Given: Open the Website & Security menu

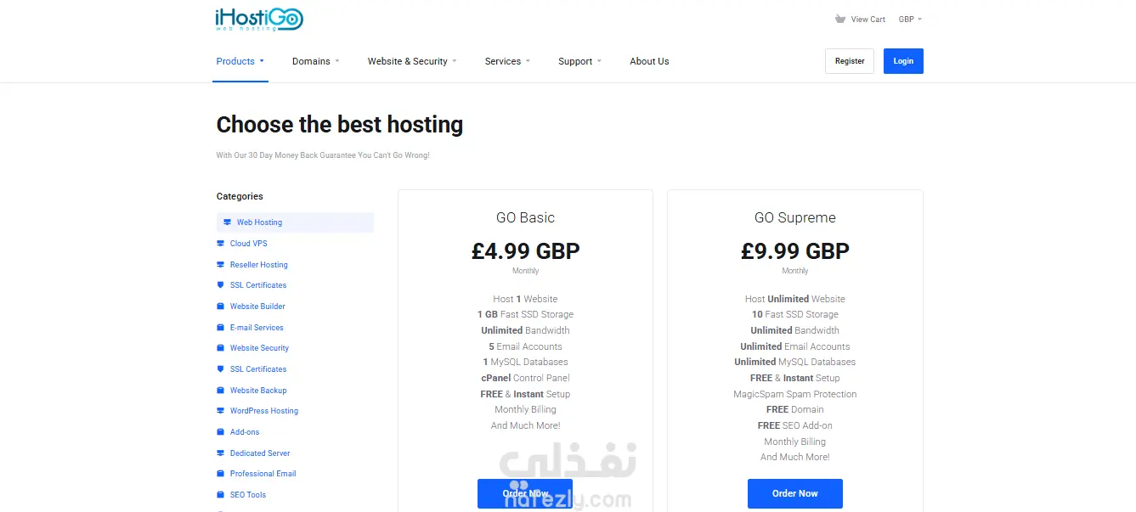Looking at the screenshot, I should tap(411, 61).
